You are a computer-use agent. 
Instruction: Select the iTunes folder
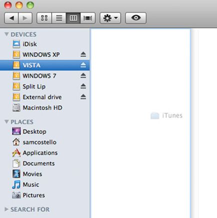166,115
